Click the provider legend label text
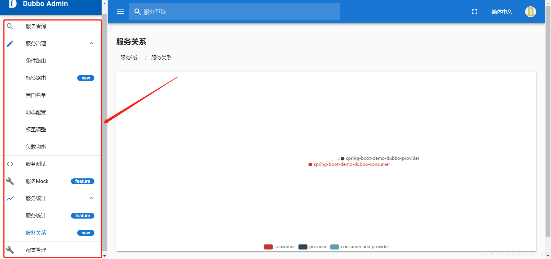 click(318, 247)
